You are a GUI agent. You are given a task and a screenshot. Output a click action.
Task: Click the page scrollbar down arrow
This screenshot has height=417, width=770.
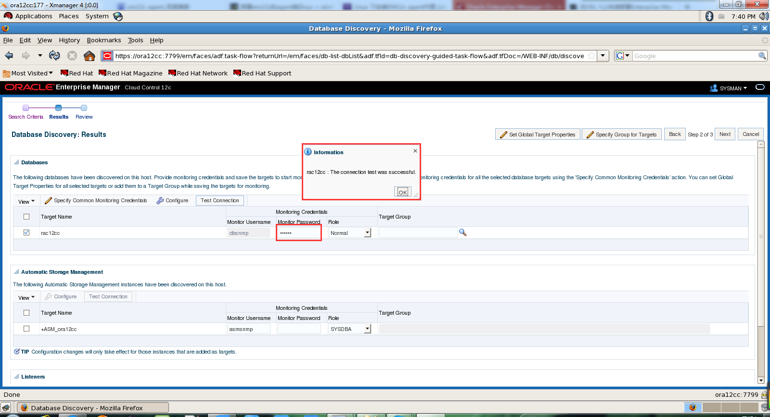tap(761, 380)
